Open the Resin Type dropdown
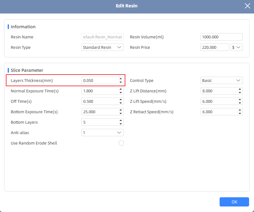 click(x=103, y=47)
